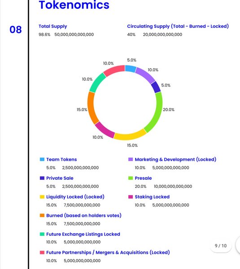Click the 9 / 10 page indicator

pos(221,246)
